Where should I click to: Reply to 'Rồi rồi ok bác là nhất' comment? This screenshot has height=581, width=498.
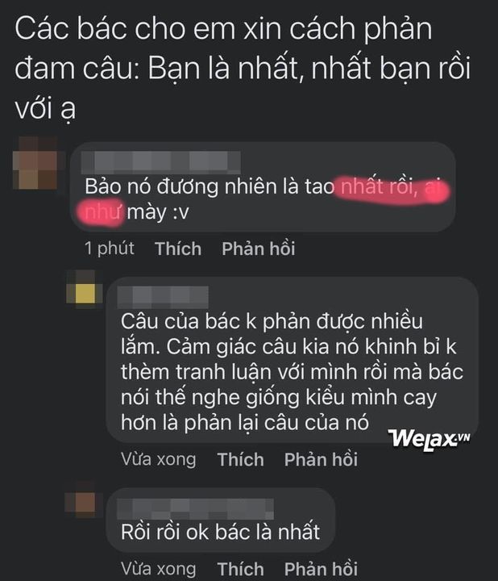pyautogui.click(x=321, y=569)
